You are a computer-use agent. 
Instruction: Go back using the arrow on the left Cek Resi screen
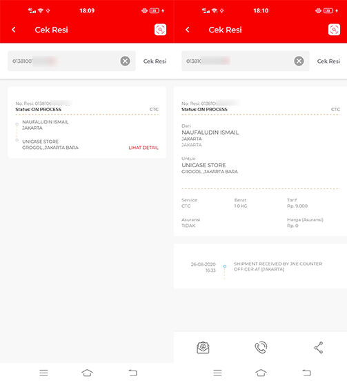[14, 30]
